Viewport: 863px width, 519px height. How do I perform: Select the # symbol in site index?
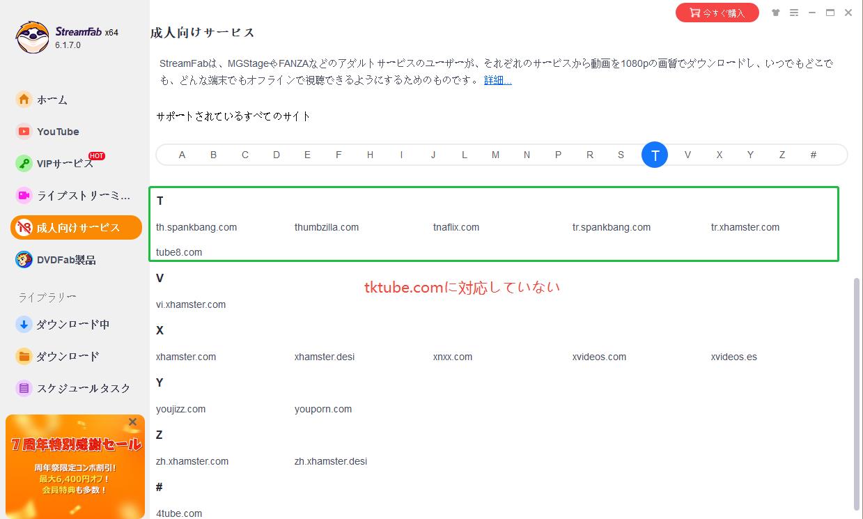[813, 155]
